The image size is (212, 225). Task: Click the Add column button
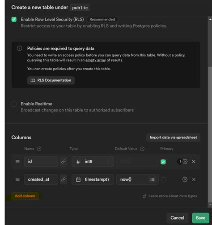coord(25,196)
